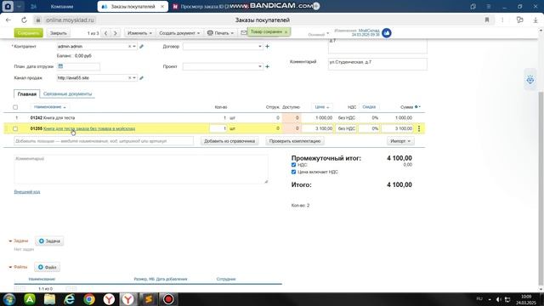Screen dimensions: 544x306
Task: Open the Создать документ dropdown
Action: tap(179, 33)
